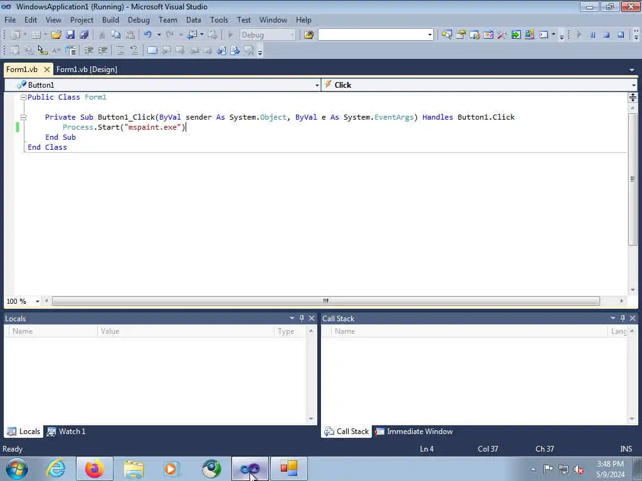Toggle auto-hide pin on the Locals panel

tap(302, 318)
